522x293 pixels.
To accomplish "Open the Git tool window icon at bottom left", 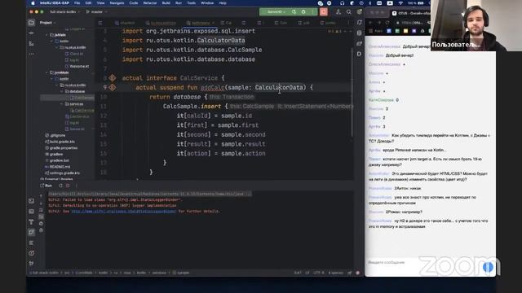I will coord(31,264).
